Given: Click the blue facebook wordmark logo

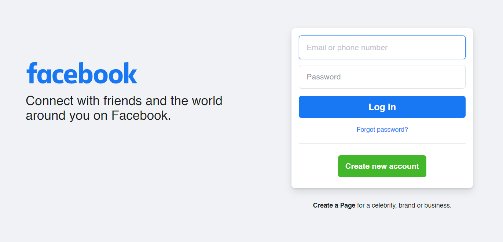Looking at the screenshot, I should [x=81, y=73].
